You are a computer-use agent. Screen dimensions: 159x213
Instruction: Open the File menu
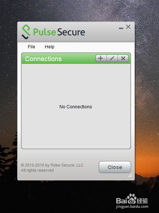[32, 47]
